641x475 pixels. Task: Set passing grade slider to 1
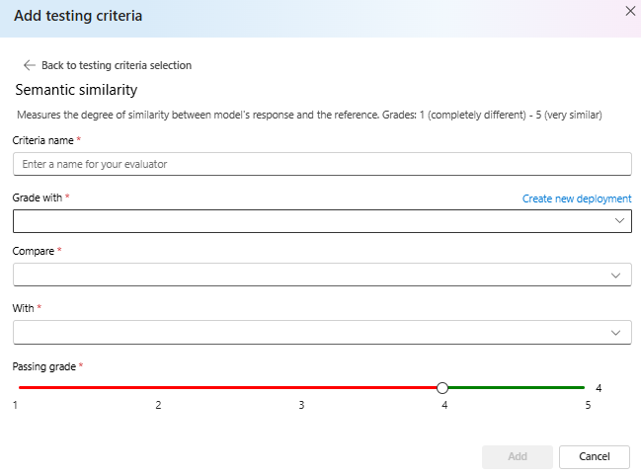tap(19, 388)
